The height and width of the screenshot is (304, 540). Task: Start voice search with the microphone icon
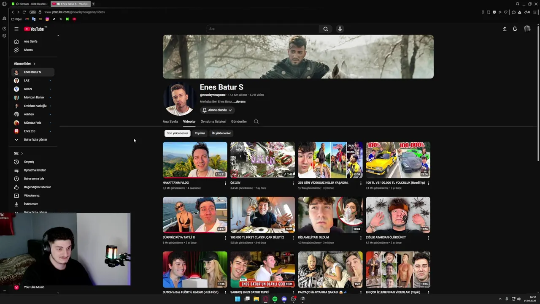(x=340, y=29)
